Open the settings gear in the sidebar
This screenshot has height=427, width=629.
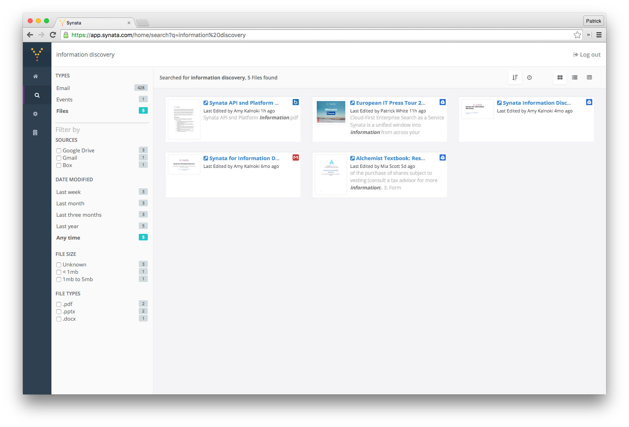coord(36,114)
